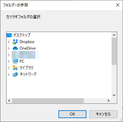Expand the blurred user folder node
Screen dimensions: 123x122
(9, 55)
